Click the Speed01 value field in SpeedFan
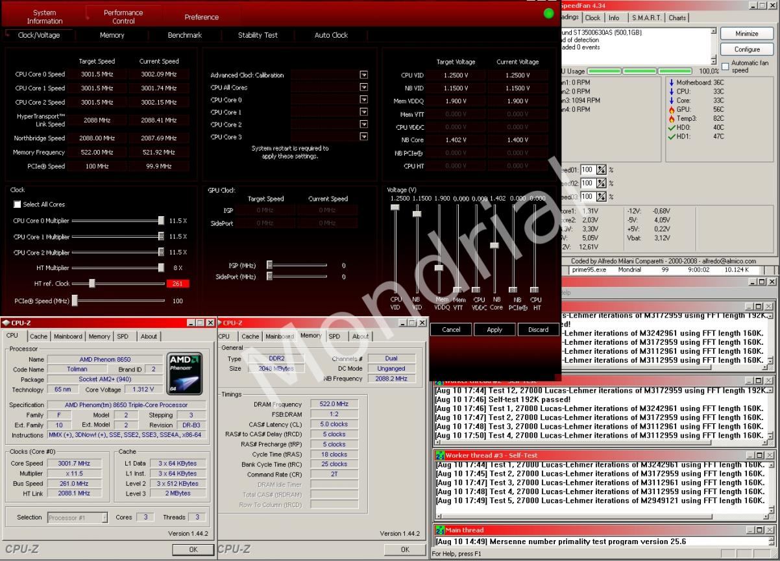Image resolution: width=780 pixels, height=561 pixels. 588,169
